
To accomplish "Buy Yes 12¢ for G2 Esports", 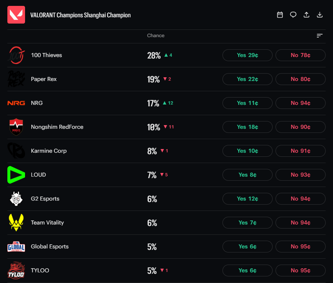I will coord(248,199).
